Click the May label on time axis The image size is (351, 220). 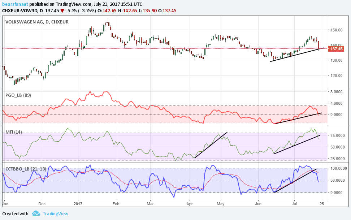pos(221,204)
